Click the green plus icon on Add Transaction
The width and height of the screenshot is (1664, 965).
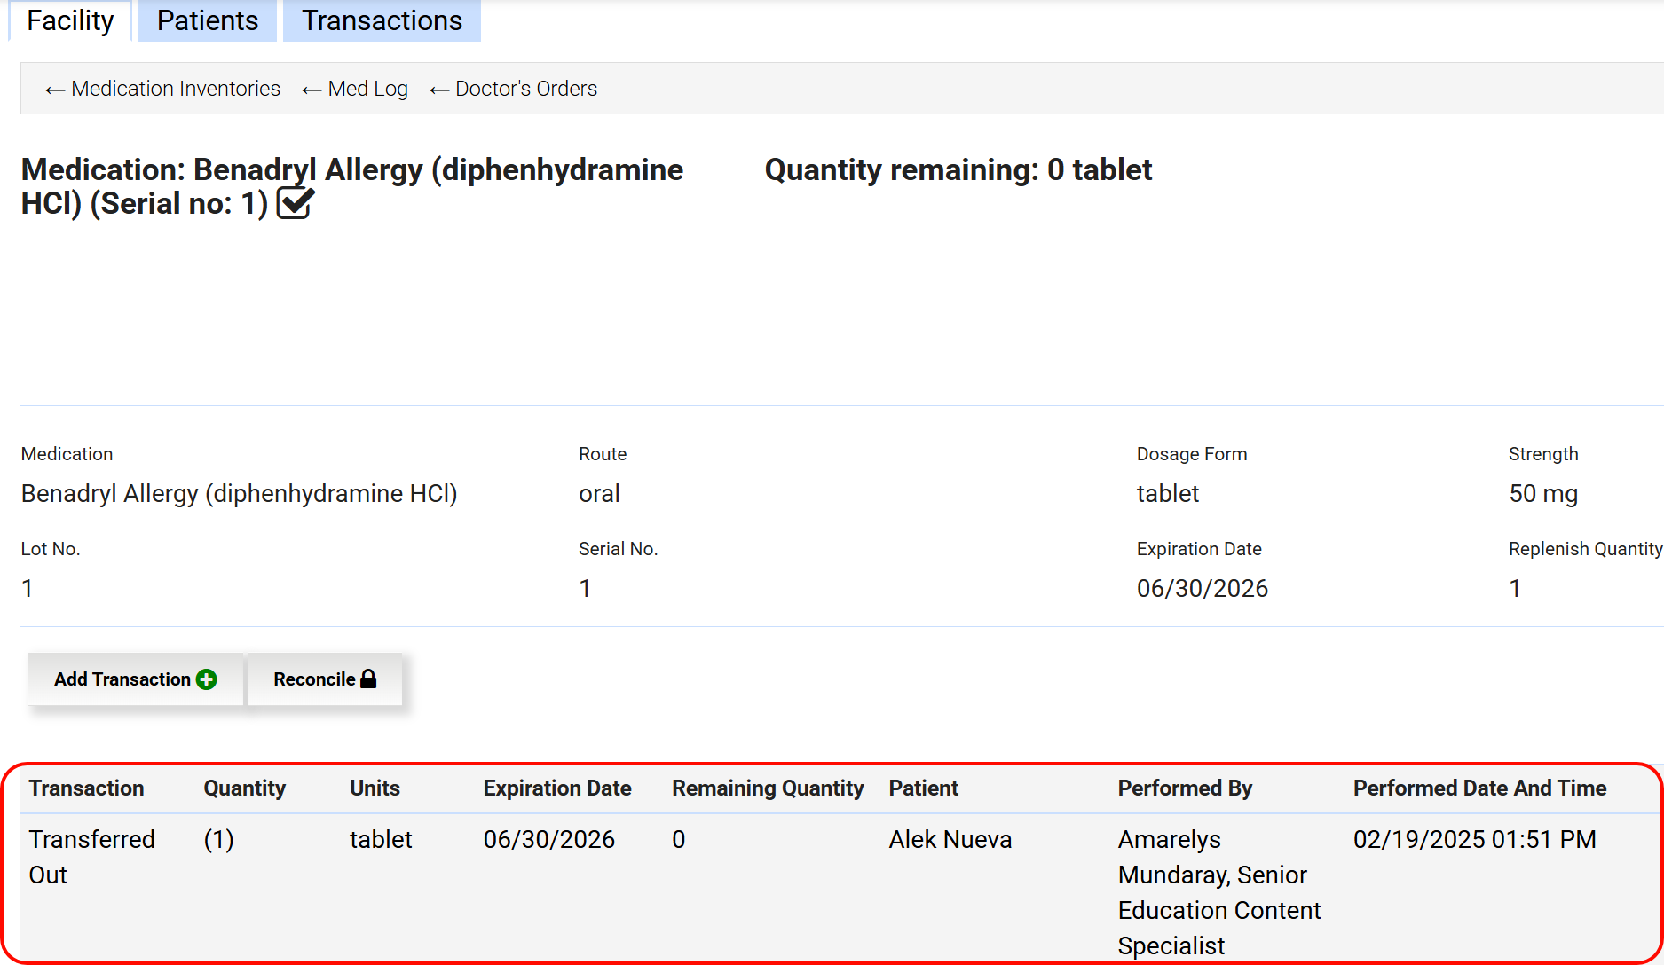(207, 679)
